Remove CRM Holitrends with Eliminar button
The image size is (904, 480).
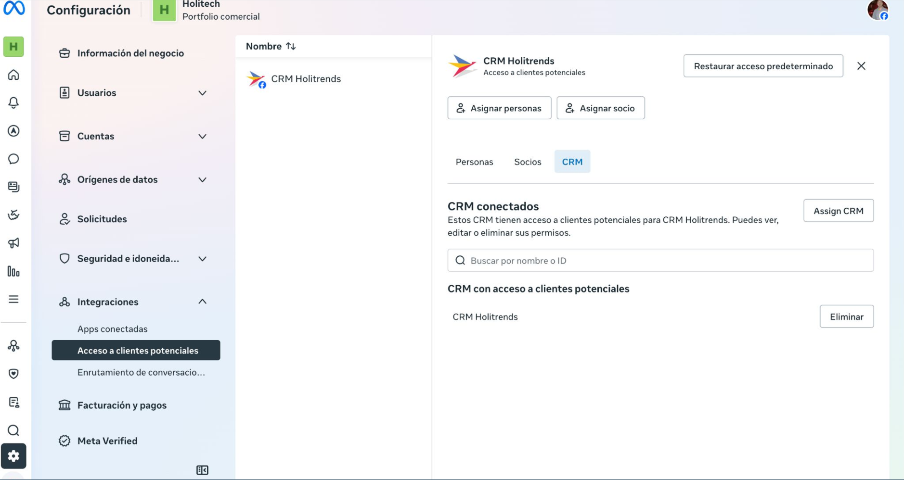coord(846,316)
